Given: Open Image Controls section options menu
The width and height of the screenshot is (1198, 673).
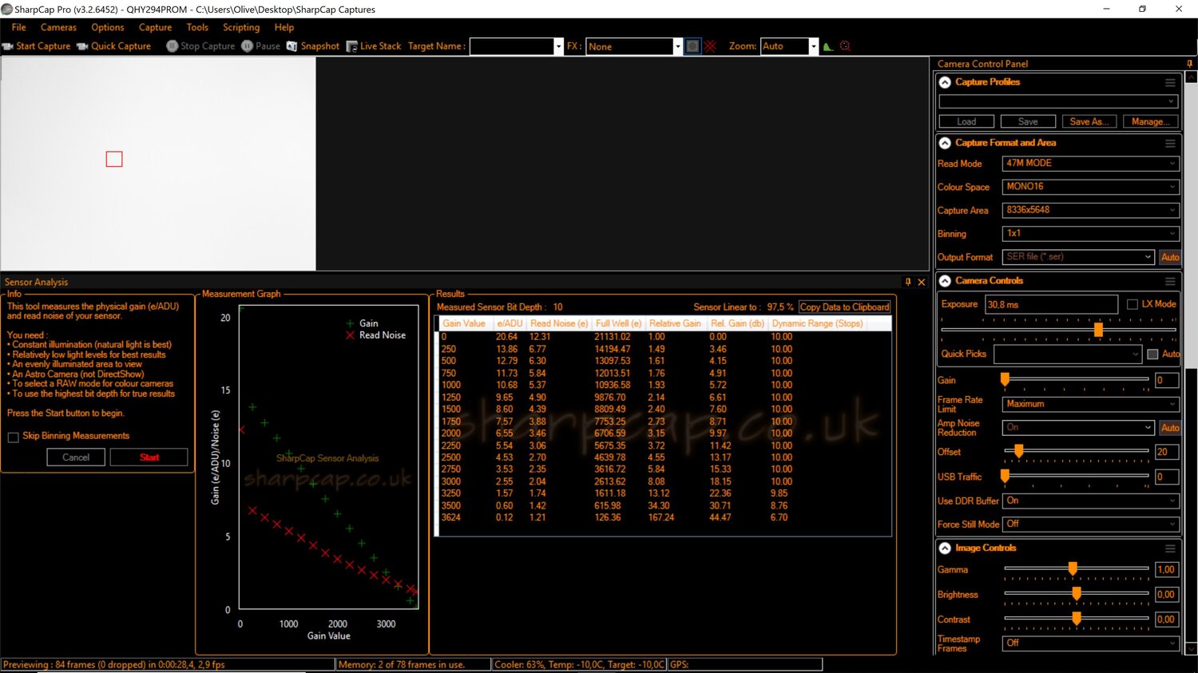Looking at the screenshot, I should 1170,548.
